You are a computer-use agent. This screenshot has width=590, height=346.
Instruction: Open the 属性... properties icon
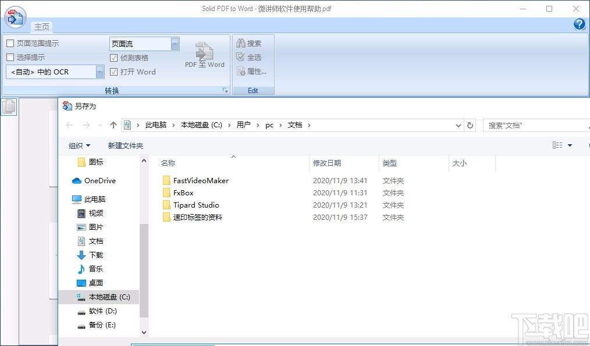pyautogui.click(x=241, y=71)
